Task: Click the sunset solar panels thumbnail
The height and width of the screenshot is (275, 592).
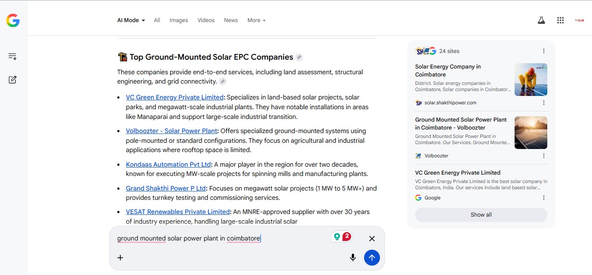Action: (531, 133)
